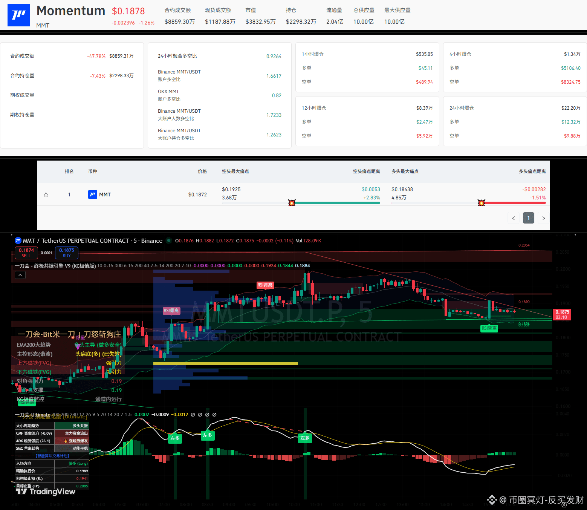Viewport: 587px width, 510px height.
Task: Click the last hidden-value circle icon in Ultimate legend
Action: 214,415
